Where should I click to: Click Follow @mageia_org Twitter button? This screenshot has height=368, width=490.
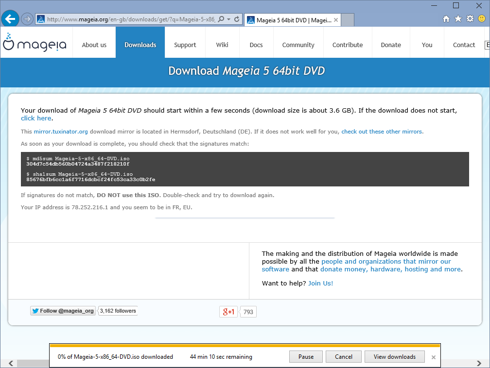point(63,311)
